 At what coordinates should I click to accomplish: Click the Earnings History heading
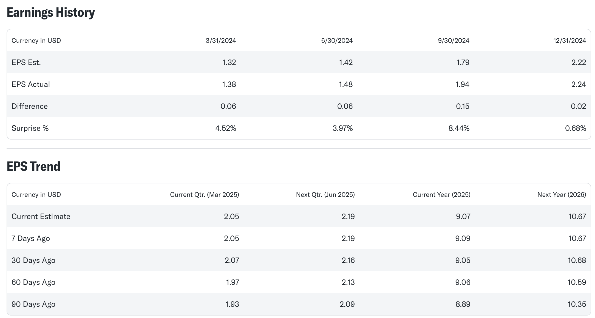point(51,13)
